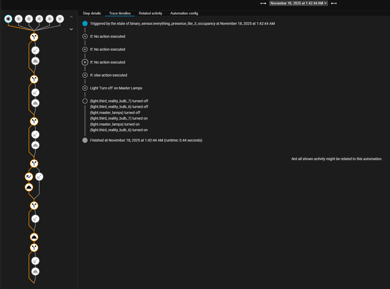The image size is (390, 289).
Task: Open the third If branch node in the graph
Action: point(34,121)
